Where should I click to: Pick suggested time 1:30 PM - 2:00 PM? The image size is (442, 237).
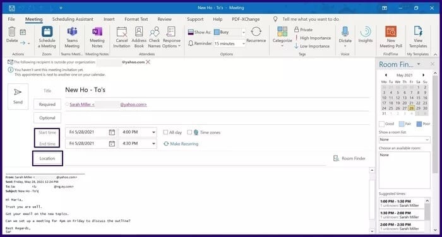click(x=402, y=215)
